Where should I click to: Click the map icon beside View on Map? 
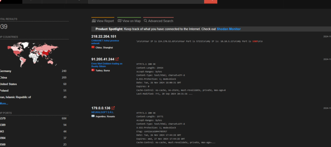[x=120, y=21]
